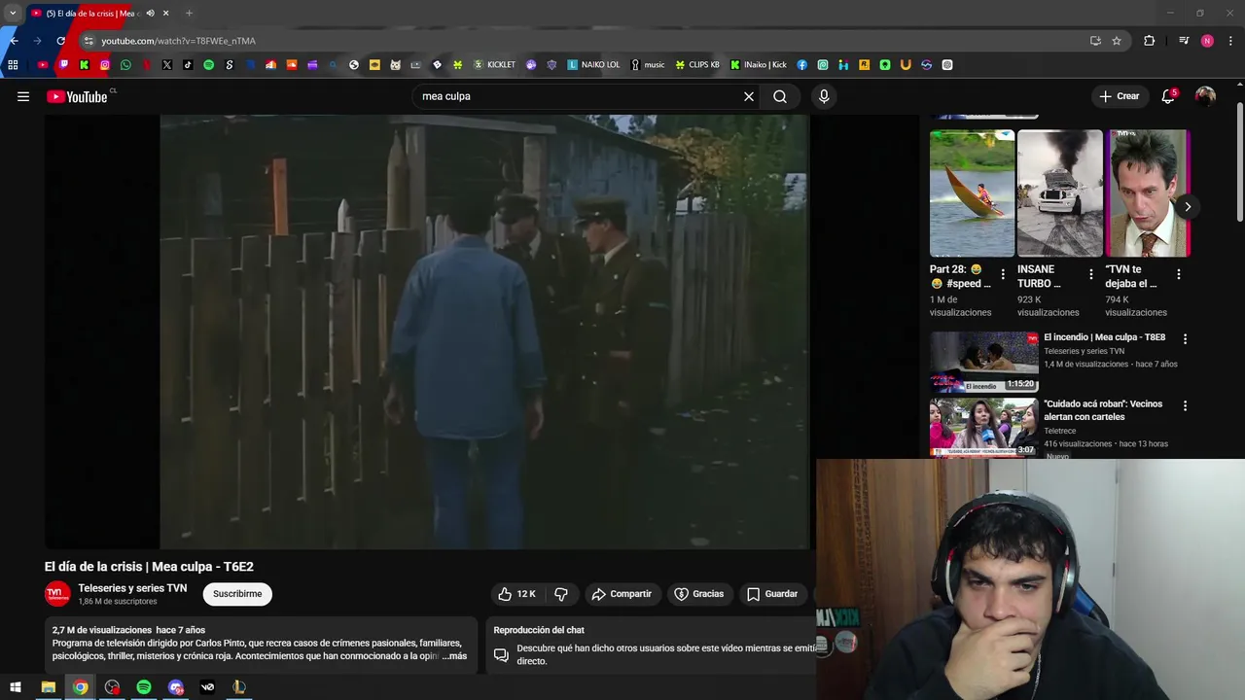Clear the 'mea culpa' search text
Viewport: 1245px width, 700px height.
[749, 96]
